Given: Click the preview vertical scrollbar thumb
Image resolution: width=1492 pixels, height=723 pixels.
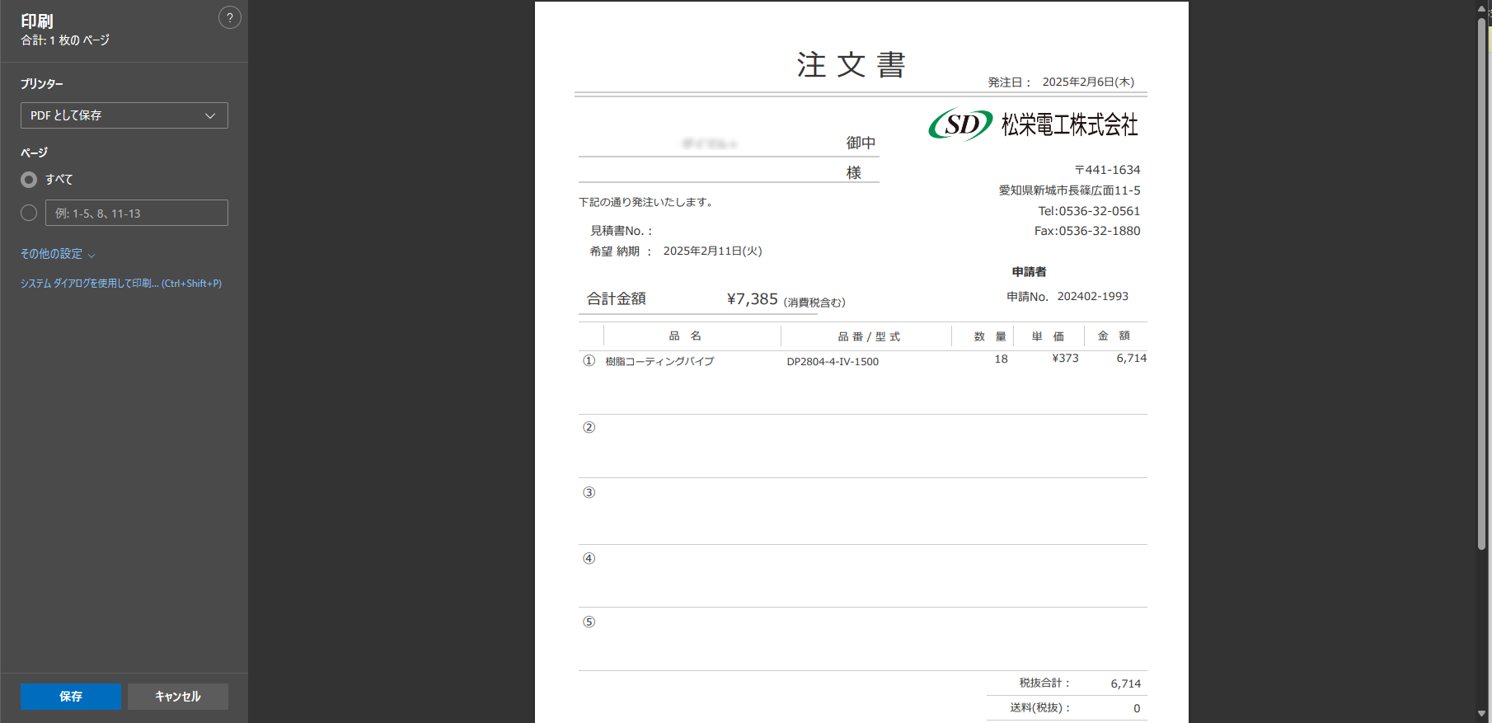Looking at the screenshot, I should (1481, 280).
